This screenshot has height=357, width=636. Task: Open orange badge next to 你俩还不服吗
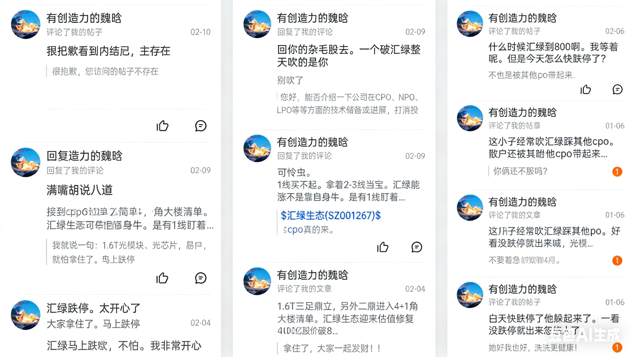[x=617, y=172]
